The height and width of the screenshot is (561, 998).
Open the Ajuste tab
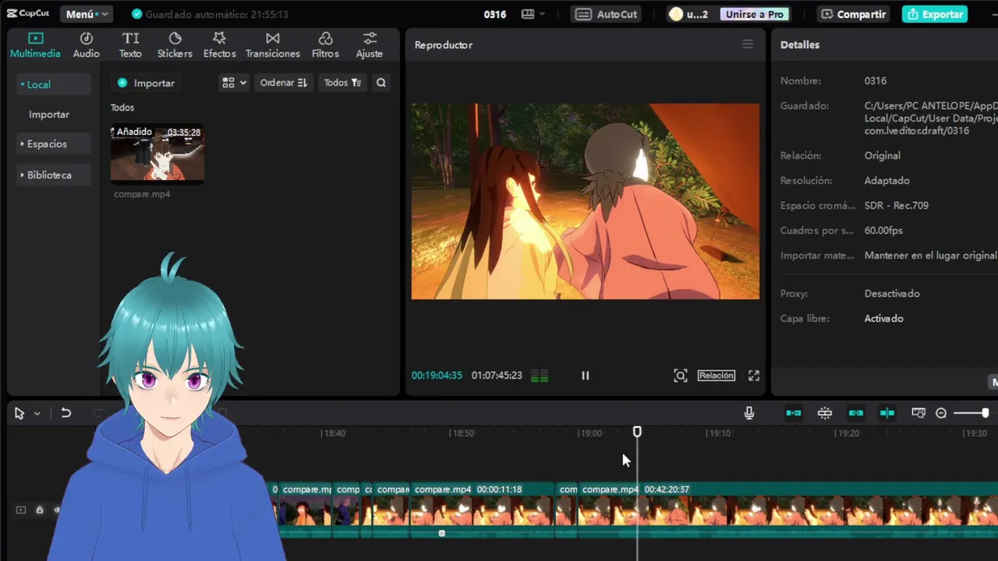click(370, 45)
